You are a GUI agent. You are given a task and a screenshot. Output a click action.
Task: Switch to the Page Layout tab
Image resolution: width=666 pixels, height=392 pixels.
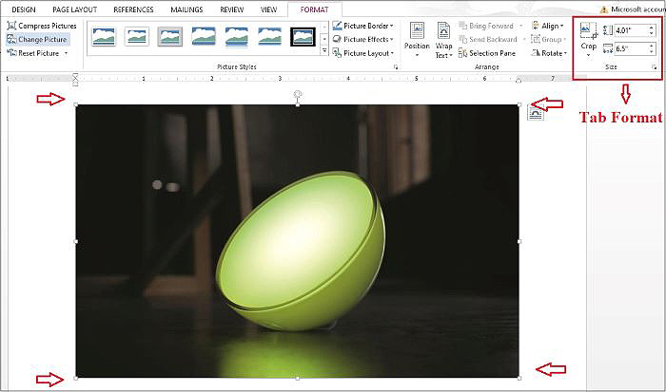coord(74,9)
